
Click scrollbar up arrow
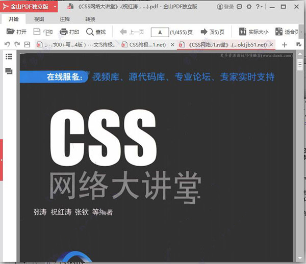point(300,54)
